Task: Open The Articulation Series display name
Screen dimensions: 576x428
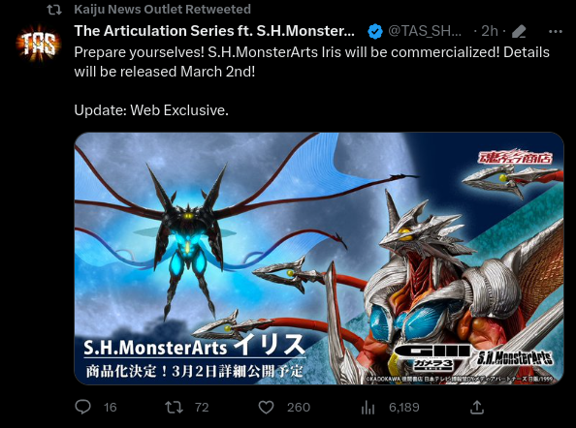Action: (x=214, y=31)
